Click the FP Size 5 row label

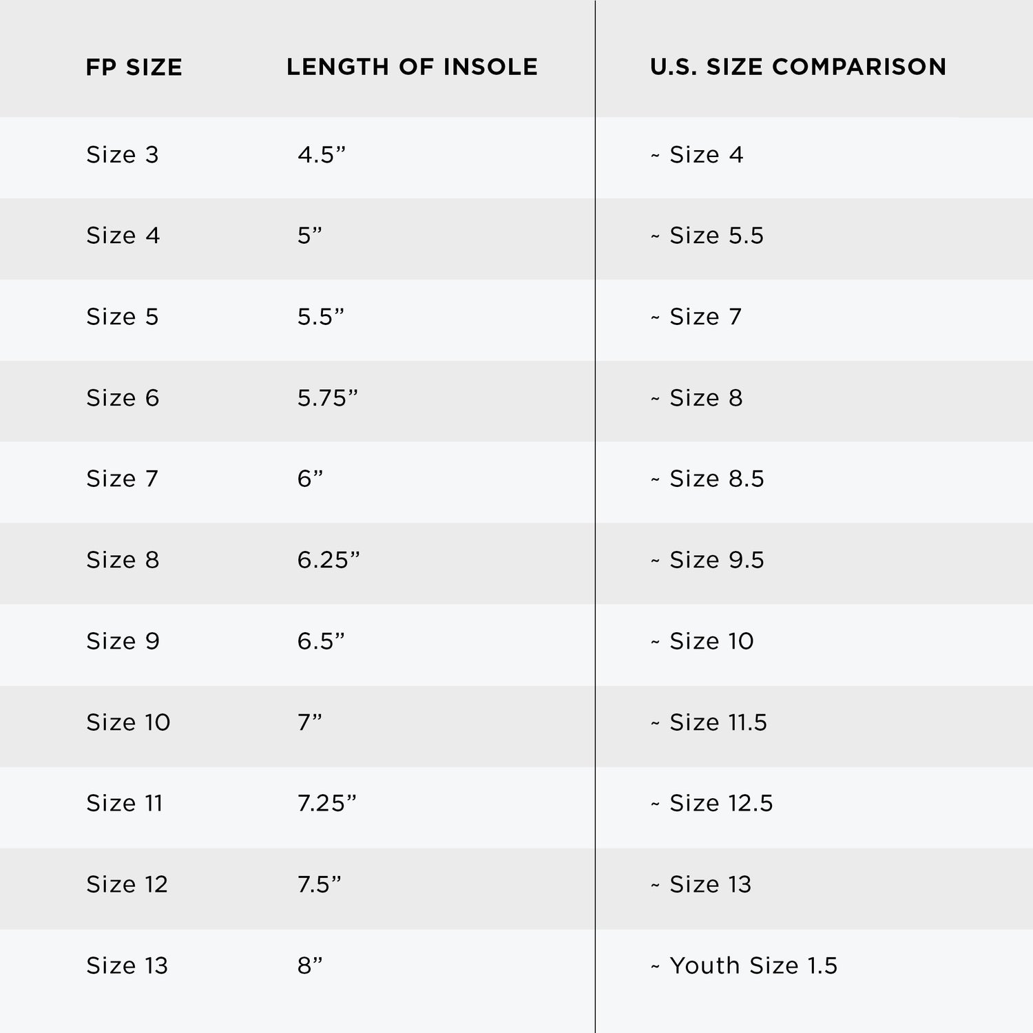(x=123, y=317)
